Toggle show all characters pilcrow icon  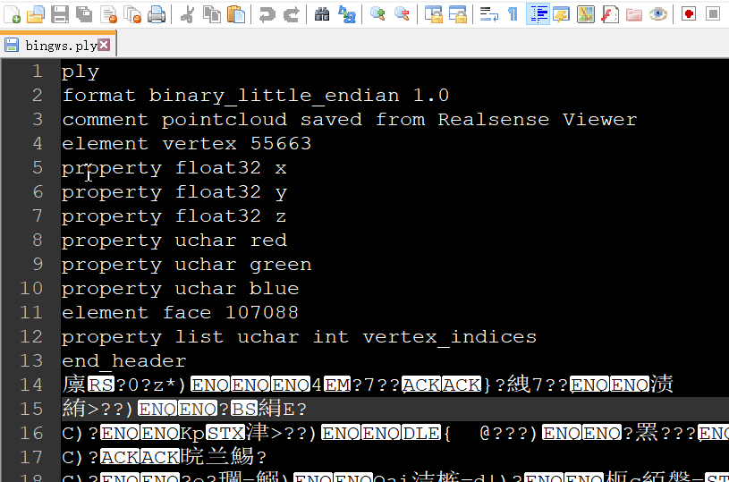[x=513, y=14]
